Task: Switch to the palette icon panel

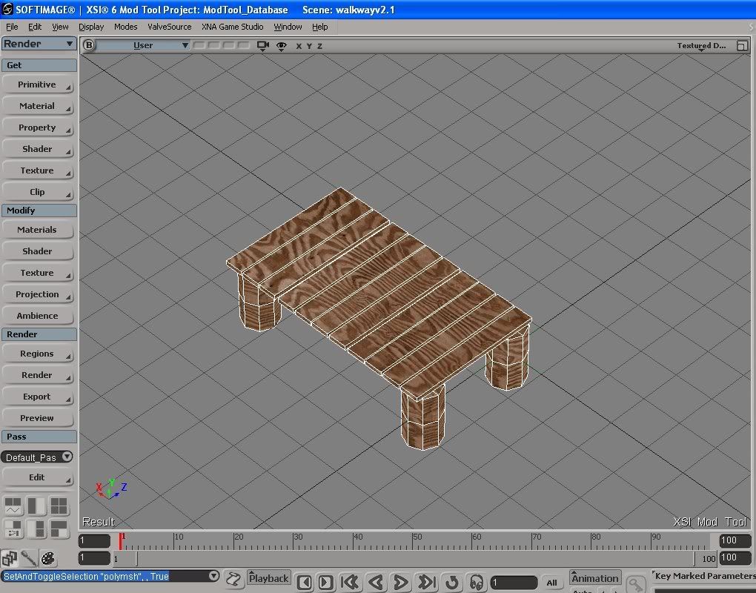Action: [x=47, y=558]
